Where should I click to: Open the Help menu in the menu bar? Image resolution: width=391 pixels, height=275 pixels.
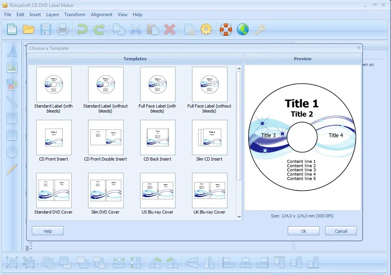tap(137, 15)
